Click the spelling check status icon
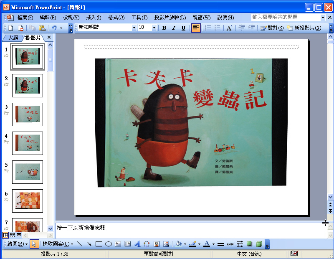Image resolution: width=334 pixels, height=259 pixels. [x=294, y=254]
